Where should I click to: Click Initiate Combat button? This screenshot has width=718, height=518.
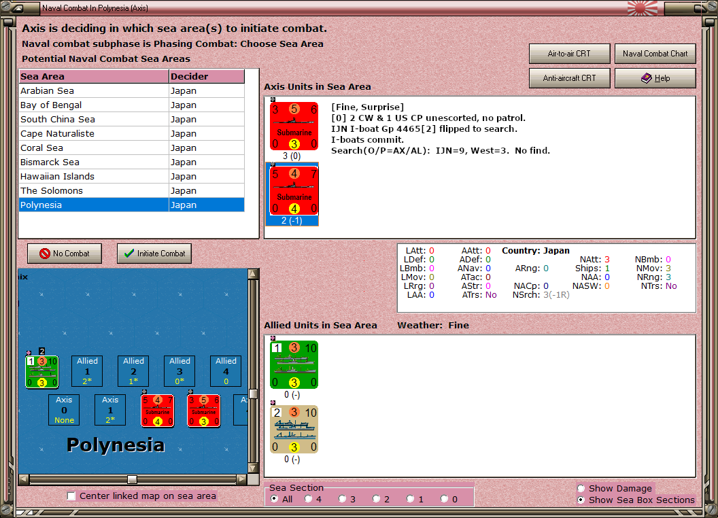[x=154, y=254]
